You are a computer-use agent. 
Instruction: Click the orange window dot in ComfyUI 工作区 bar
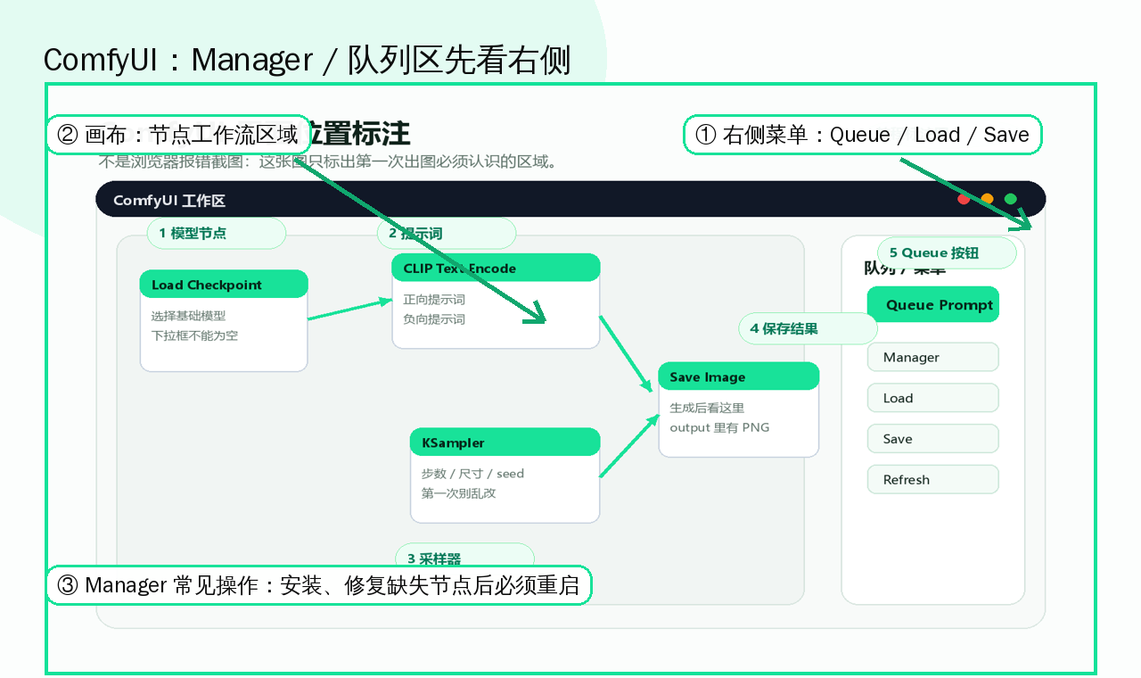(x=987, y=199)
